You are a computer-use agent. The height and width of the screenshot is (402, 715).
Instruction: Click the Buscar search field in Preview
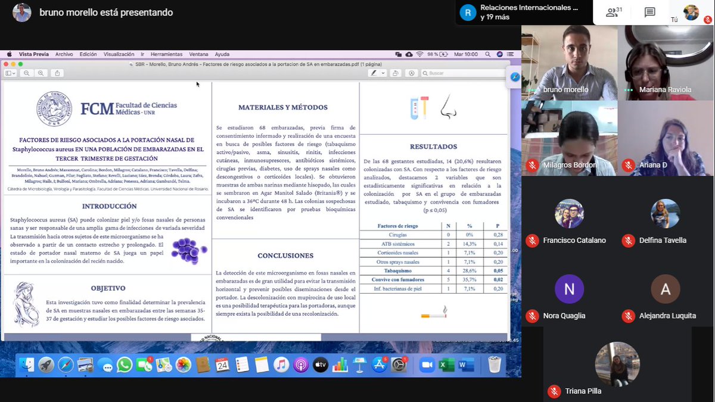[462, 73]
